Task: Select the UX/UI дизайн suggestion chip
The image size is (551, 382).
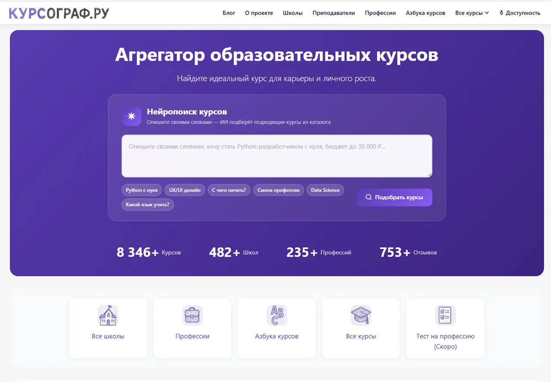Action: tap(185, 190)
